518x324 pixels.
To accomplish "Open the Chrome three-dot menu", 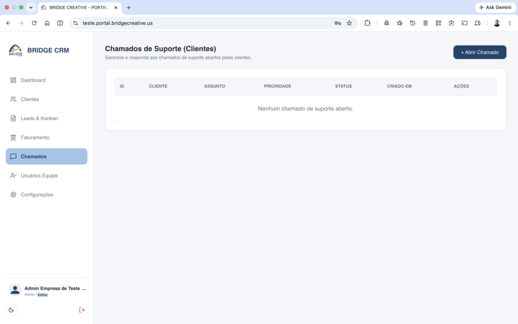I will [x=510, y=23].
